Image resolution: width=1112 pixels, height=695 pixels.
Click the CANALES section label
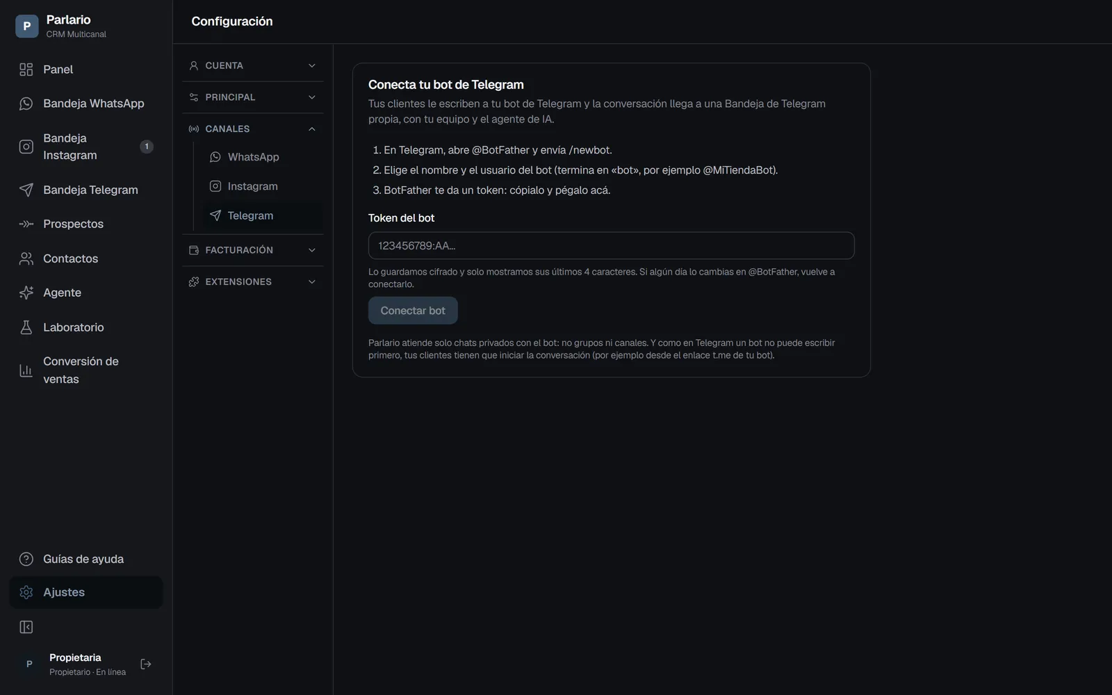pyautogui.click(x=227, y=129)
